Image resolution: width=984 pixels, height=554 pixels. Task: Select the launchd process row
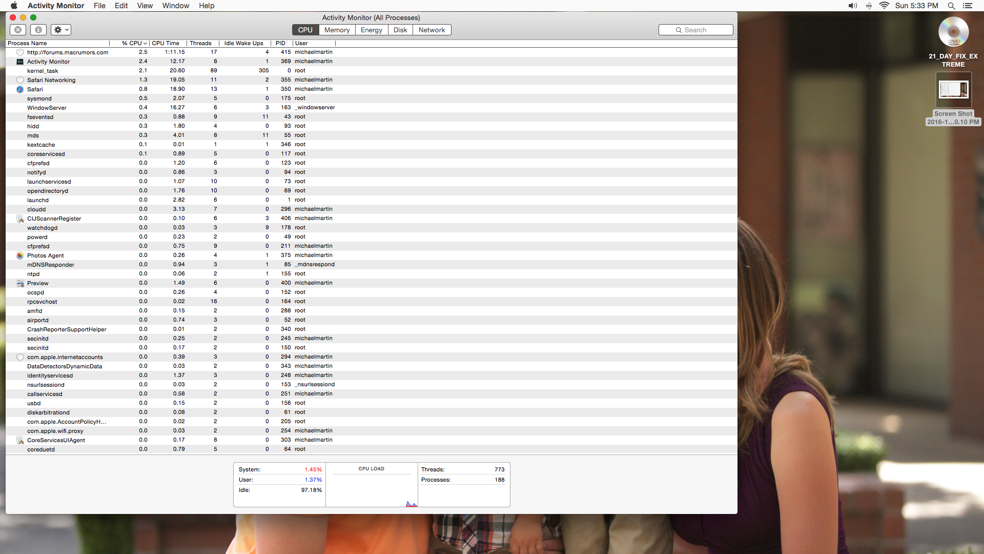click(x=372, y=200)
